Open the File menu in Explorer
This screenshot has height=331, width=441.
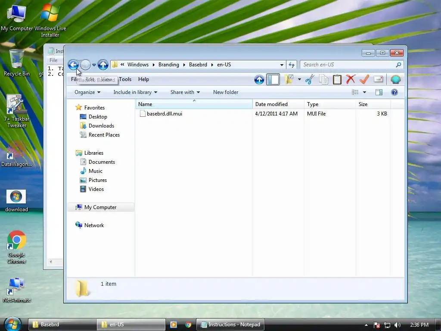pyautogui.click(x=74, y=79)
